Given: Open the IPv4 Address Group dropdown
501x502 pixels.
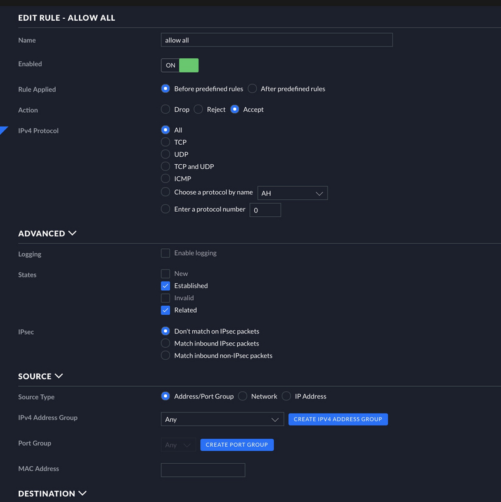Looking at the screenshot, I should click(x=222, y=419).
